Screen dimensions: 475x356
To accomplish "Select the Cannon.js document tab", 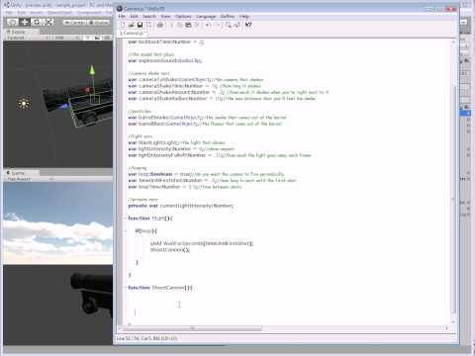I will coord(133,33).
